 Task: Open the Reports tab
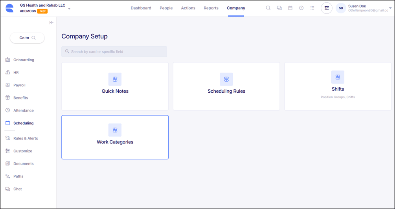(x=211, y=8)
